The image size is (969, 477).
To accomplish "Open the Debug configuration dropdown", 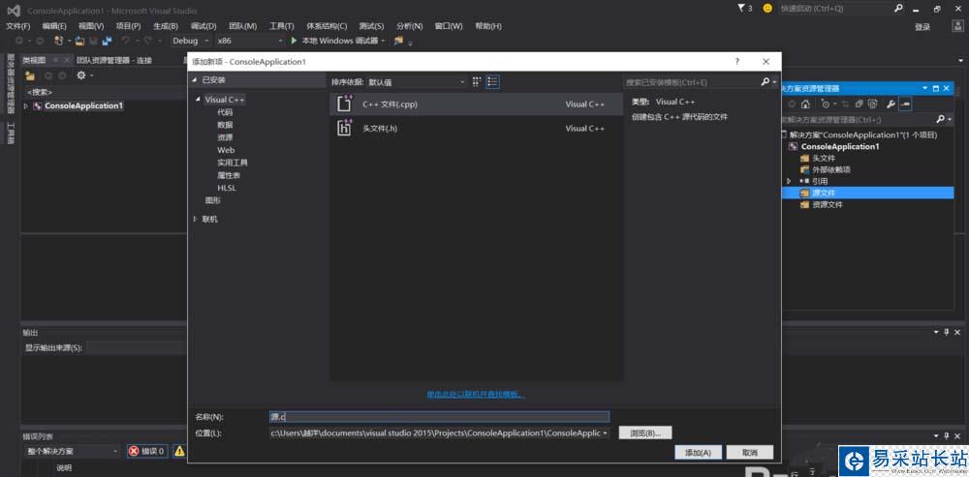I will (191, 41).
